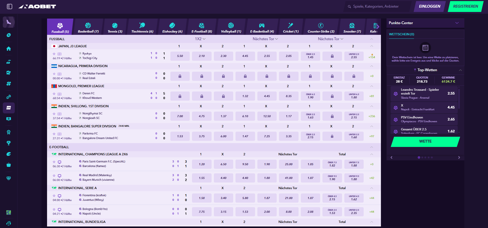
Task: Select the Tennis (3) tab
Action: [x=115, y=27]
